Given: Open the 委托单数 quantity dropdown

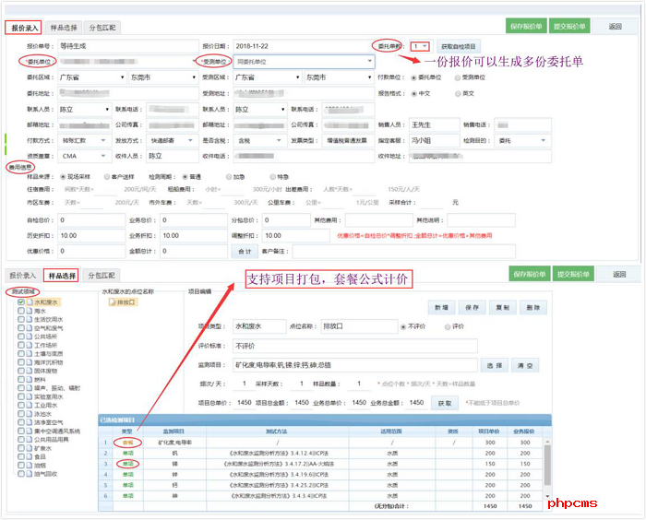Looking at the screenshot, I should (x=425, y=46).
